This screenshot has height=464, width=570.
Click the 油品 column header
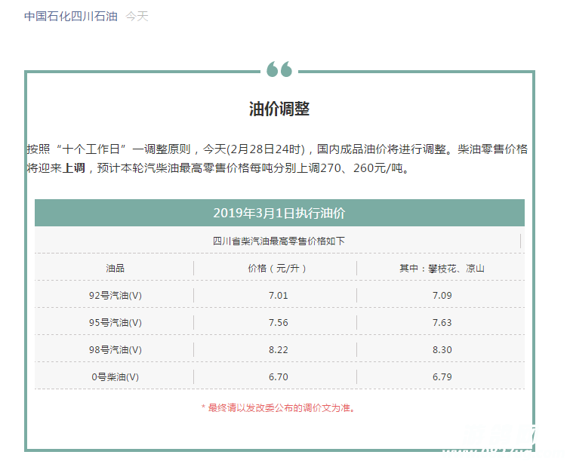[115, 269]
